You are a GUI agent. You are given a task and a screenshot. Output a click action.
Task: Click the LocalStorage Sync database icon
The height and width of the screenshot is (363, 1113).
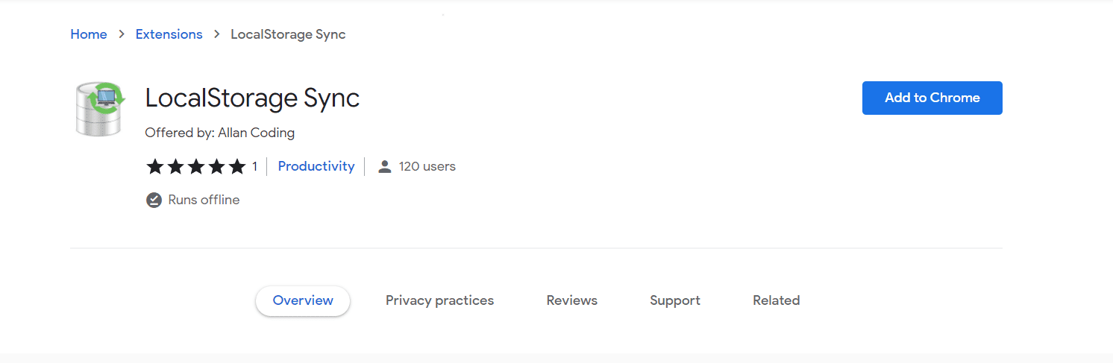point(100,110)
